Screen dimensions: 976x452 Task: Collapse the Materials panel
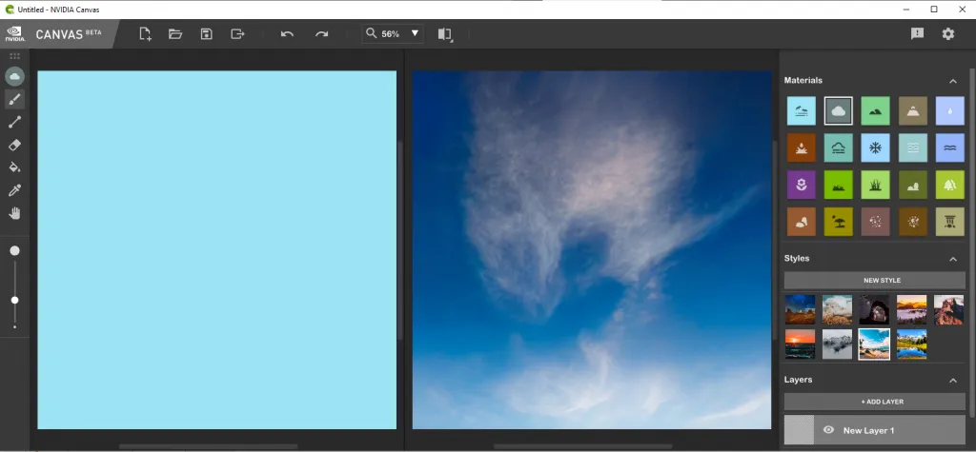point(953,81)
